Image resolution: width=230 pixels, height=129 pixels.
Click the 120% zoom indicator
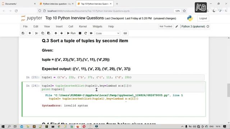178,11
